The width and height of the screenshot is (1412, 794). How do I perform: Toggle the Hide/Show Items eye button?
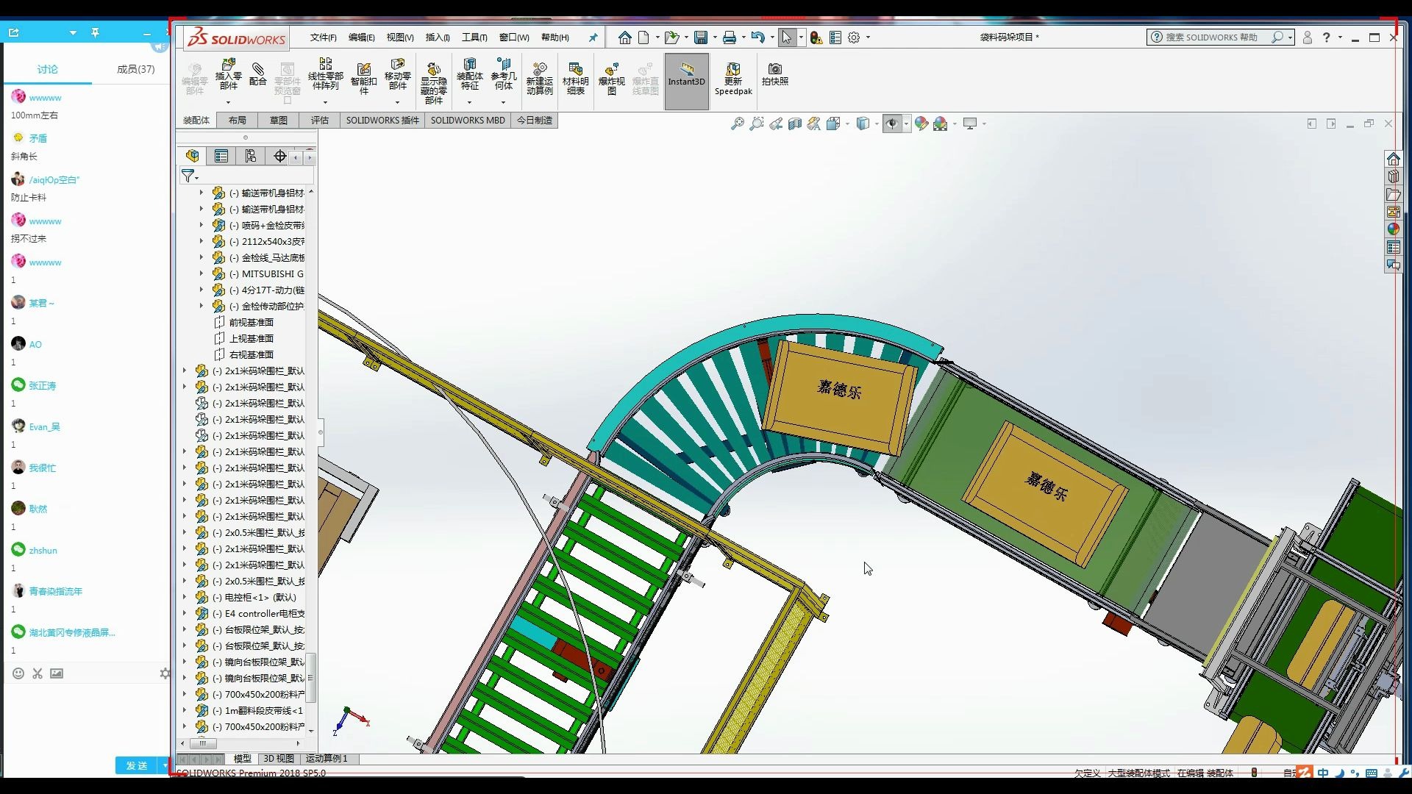pyautogui.click(x=892, y=124)
